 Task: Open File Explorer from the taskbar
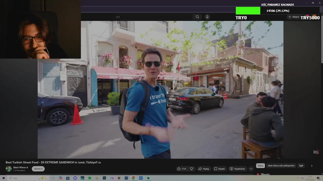tap(97, 178)
